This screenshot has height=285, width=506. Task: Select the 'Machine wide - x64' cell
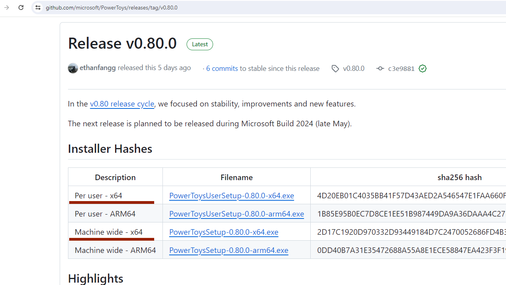point(115,232)
